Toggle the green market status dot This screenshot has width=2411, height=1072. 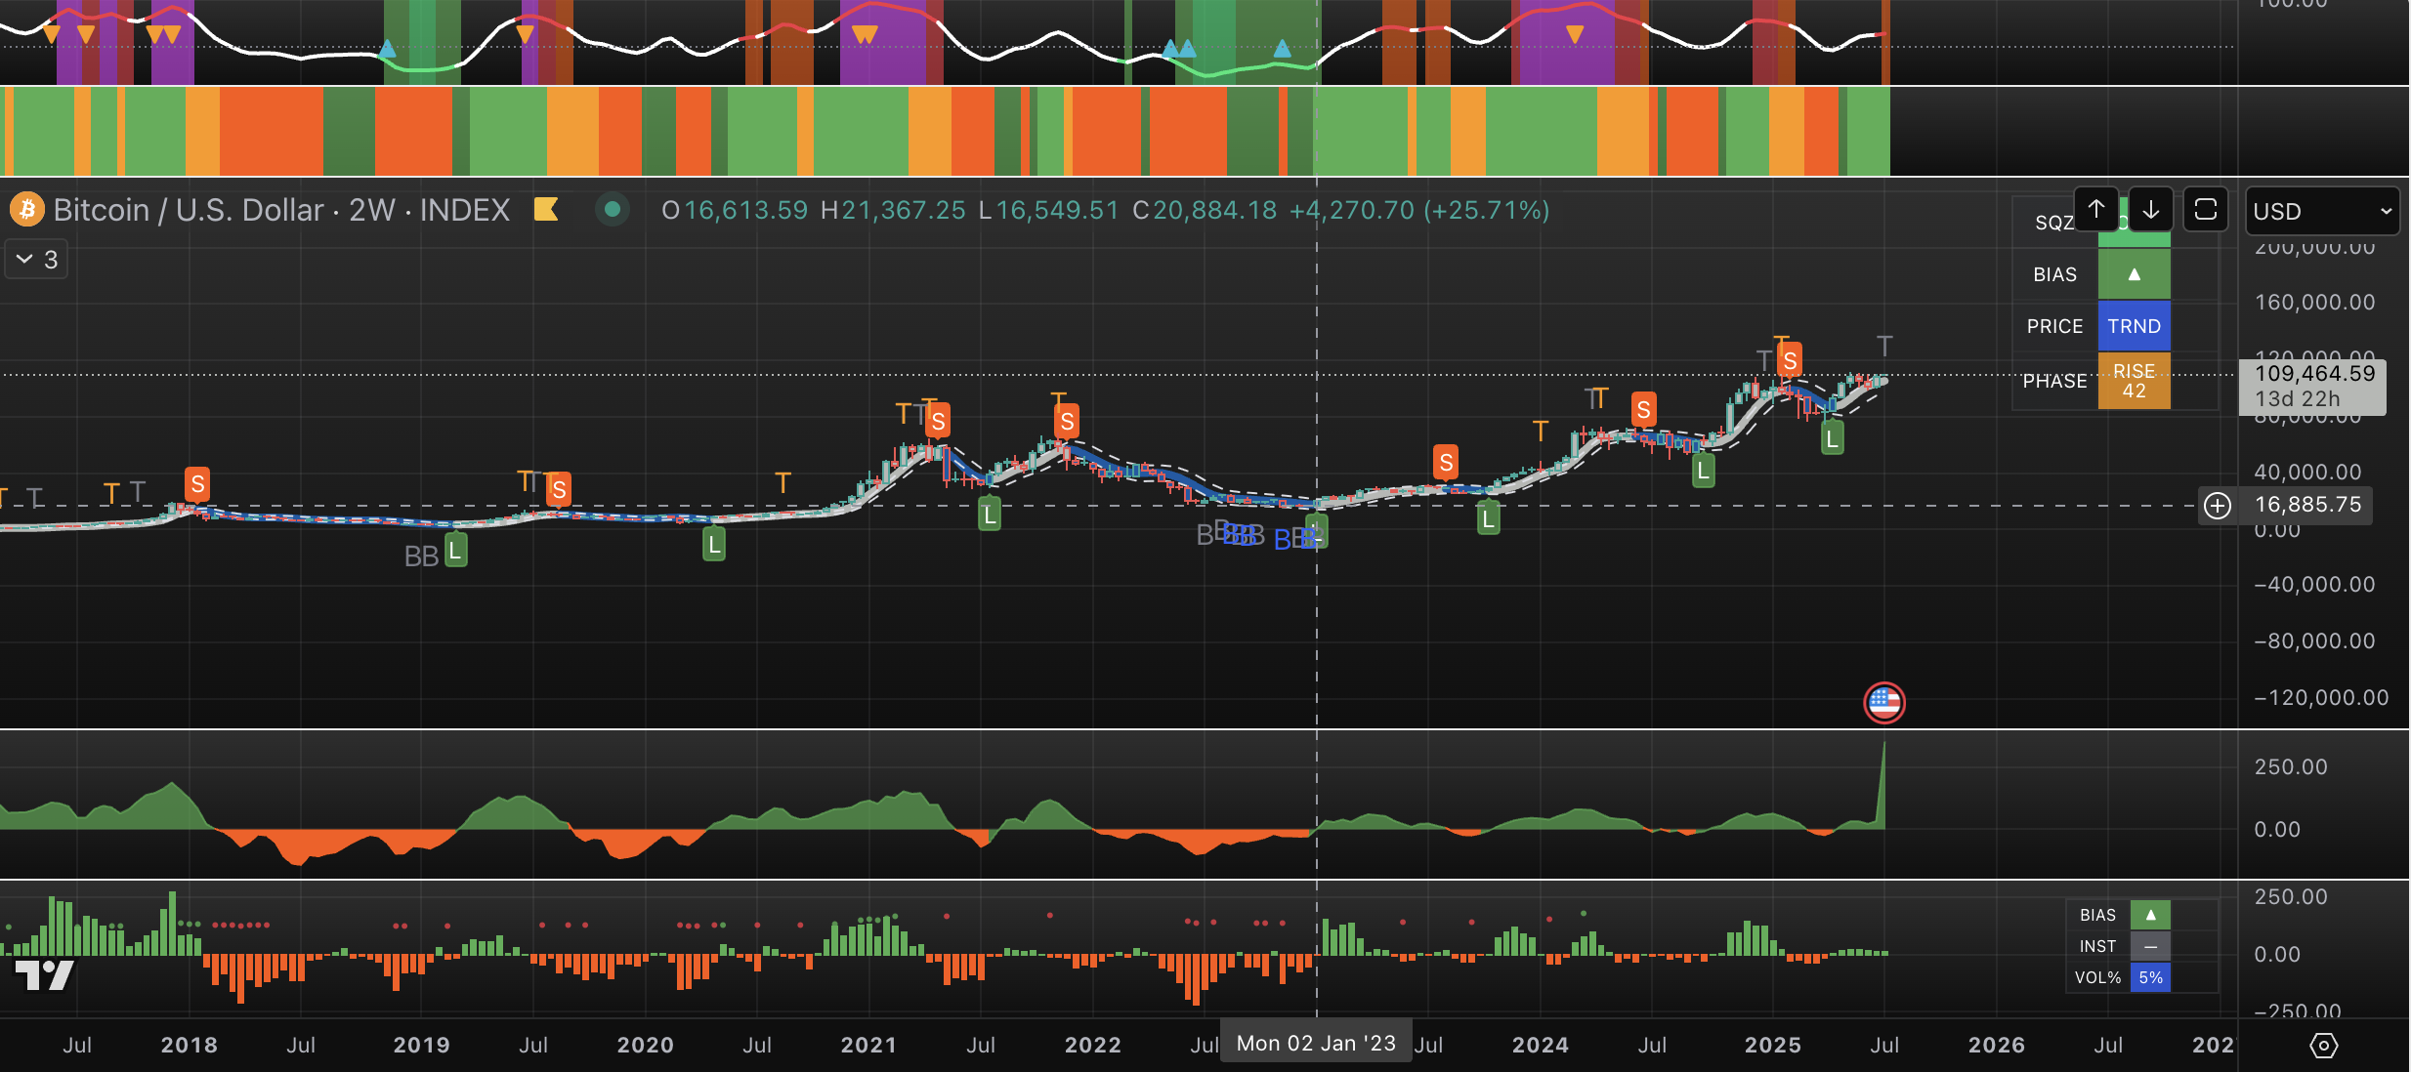(x=613, y=209)
